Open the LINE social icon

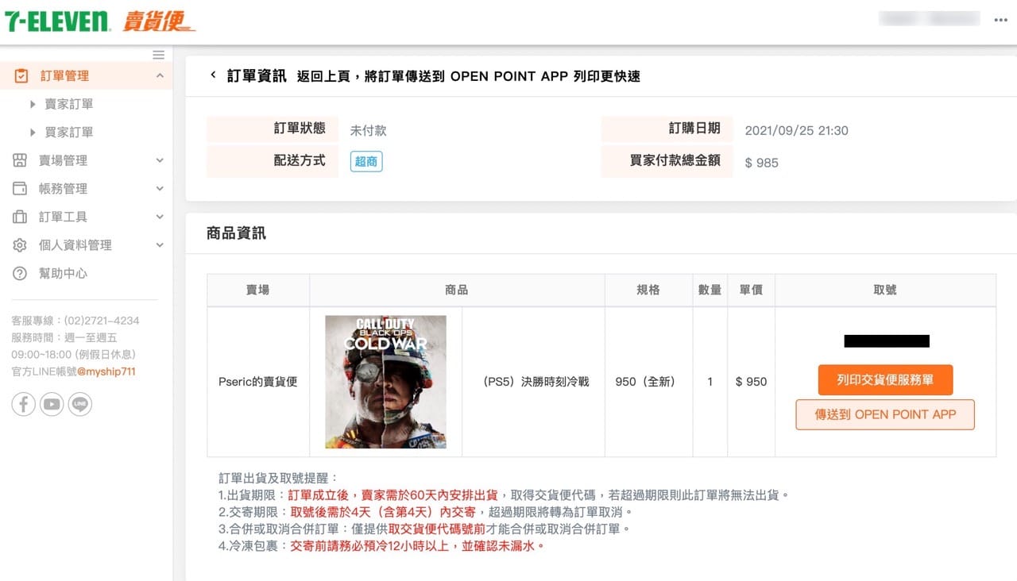click(80, 404)
